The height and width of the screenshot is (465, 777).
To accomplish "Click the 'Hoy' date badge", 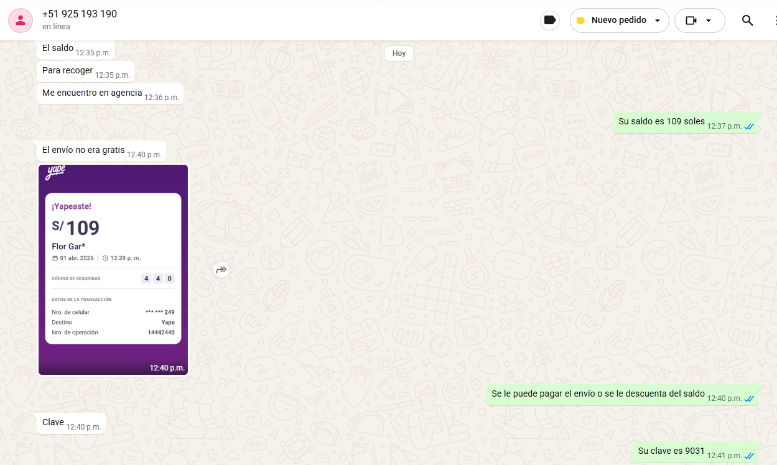I will 399,53.
